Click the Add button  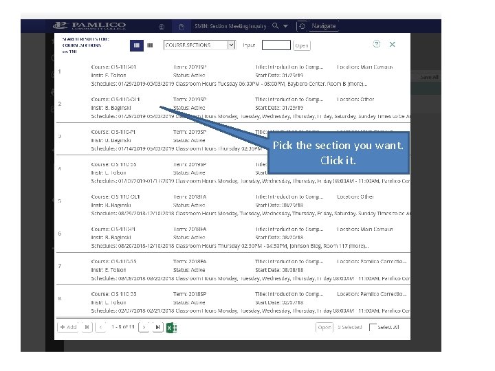68,327
